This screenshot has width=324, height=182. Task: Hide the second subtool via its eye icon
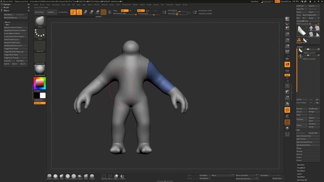(x=318, y=55)
